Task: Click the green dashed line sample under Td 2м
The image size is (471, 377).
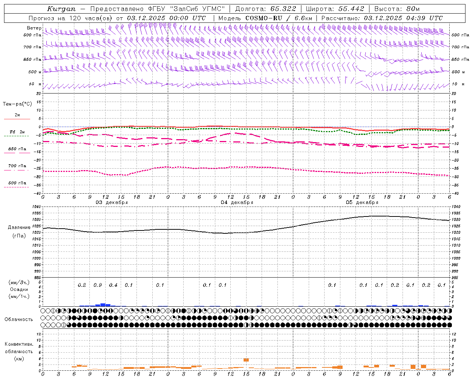Action: pyautogui.click(x=17, y=136)
